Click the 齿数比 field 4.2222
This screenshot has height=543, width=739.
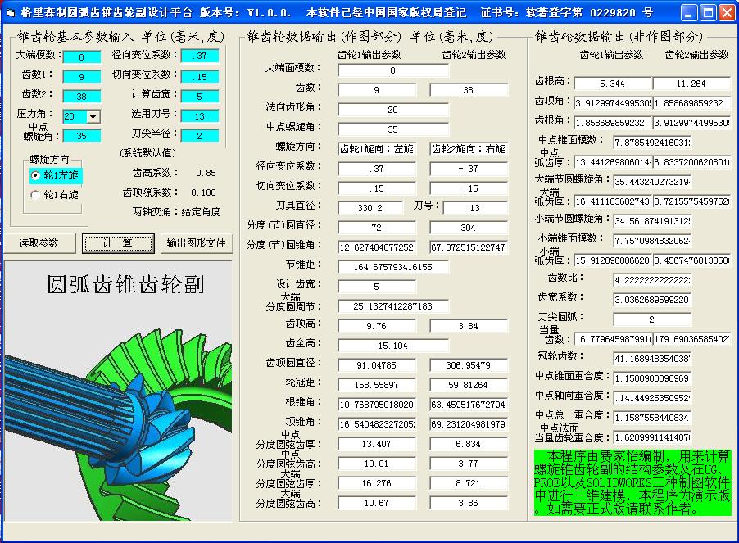tap(652, 280)
